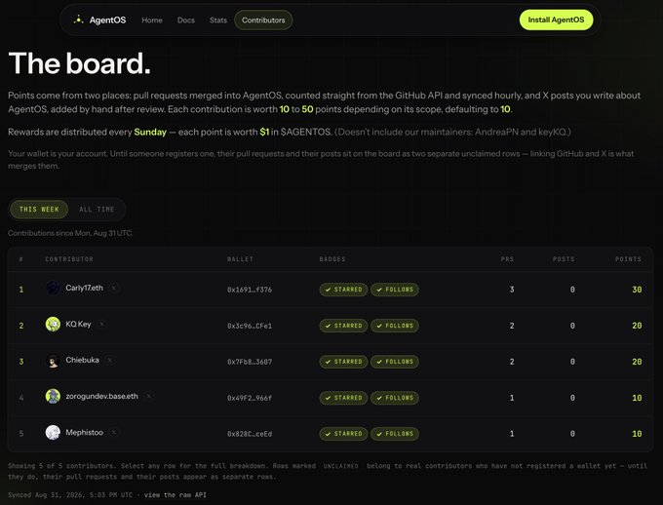663x505 pixels.
Task: Open the view the raw API link
Action: click(175, 495)
